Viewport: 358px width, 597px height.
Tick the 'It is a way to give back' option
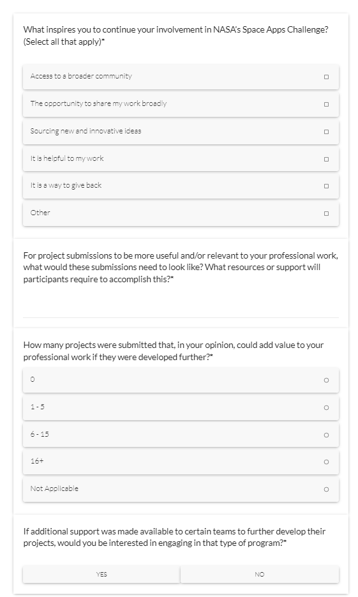[x=326, y=186]
